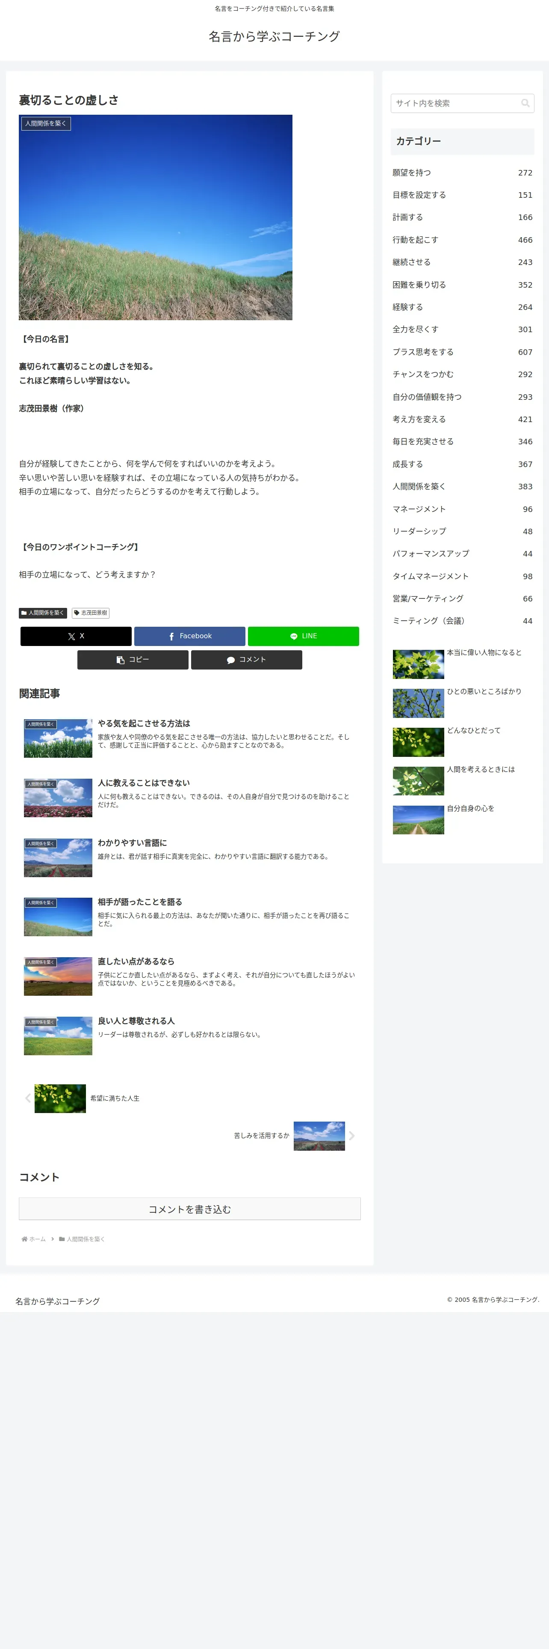The width and height of the screenshot is (549, 1649).
Task: Copy the page URL with コピー button
Action: (x=133, y=659)
